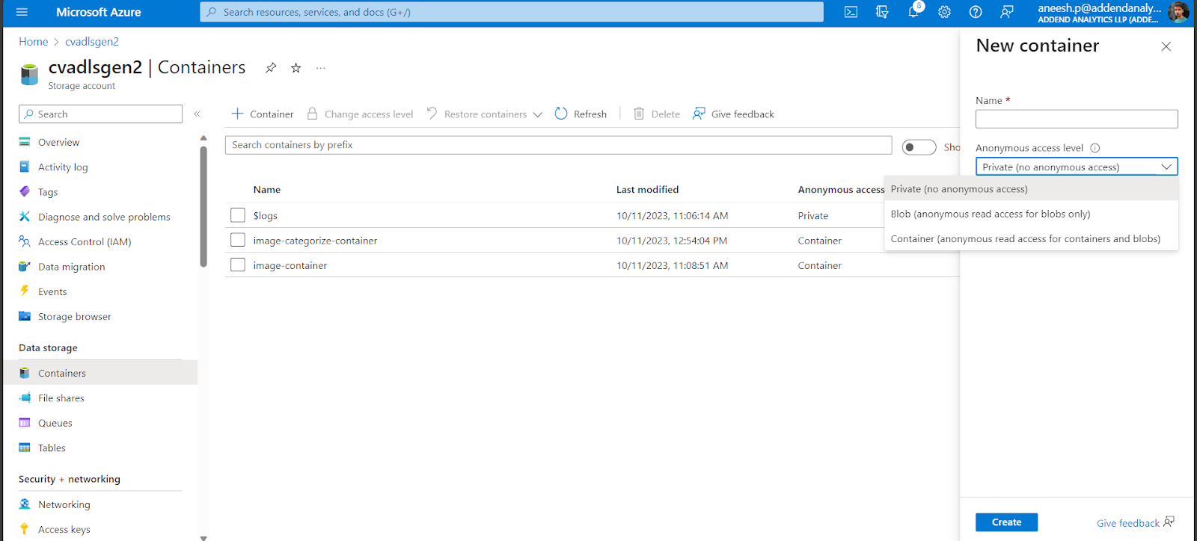Open Directories and subscriptions filter icon
Viewport: 1197px width, 541px height.
[882, 12]
